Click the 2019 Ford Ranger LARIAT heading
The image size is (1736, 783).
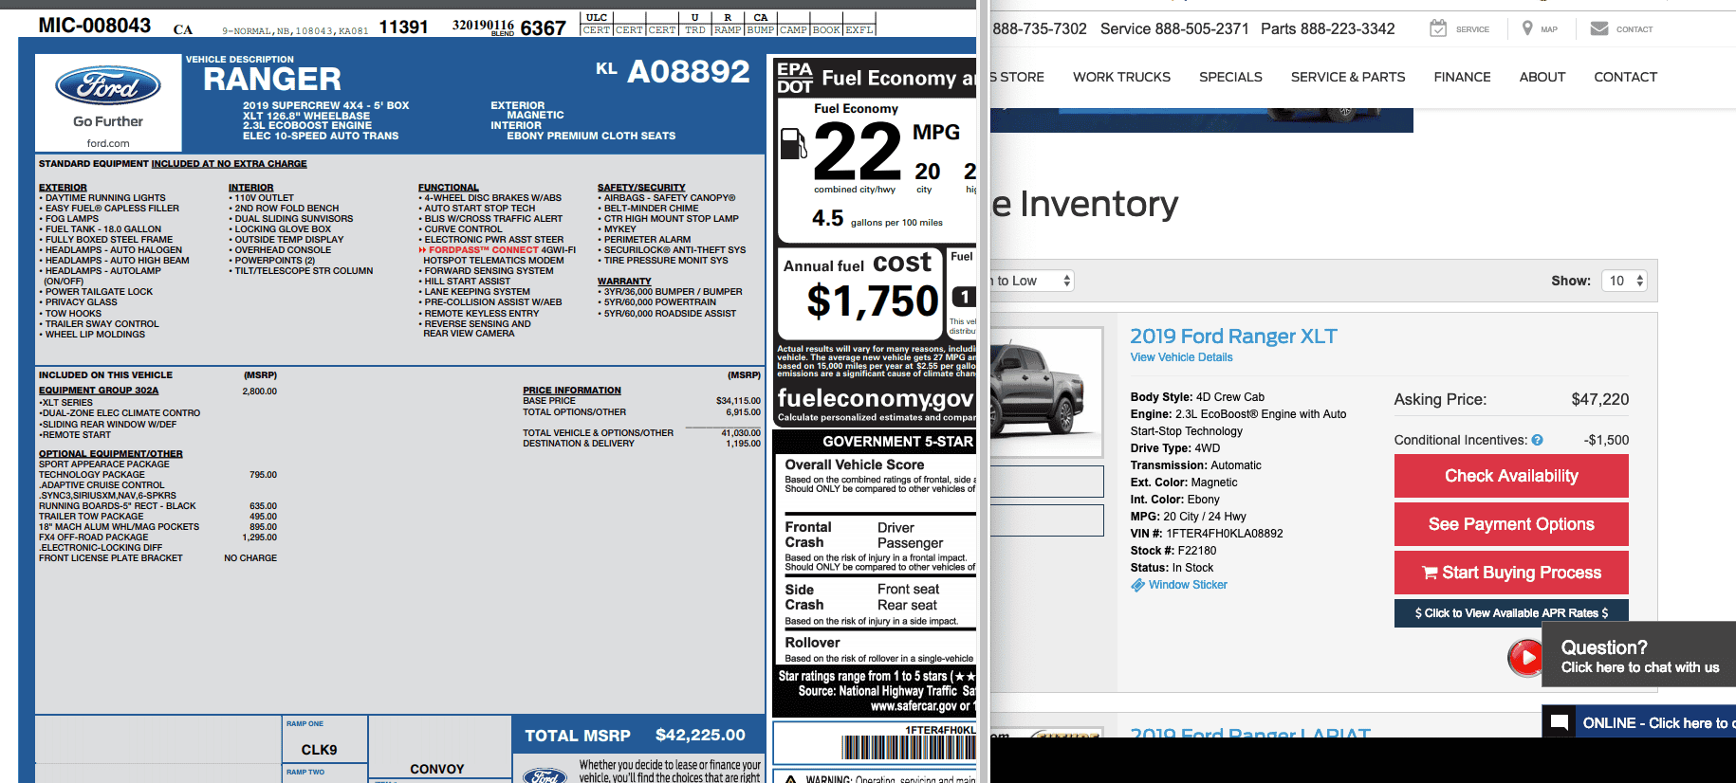click(x=1250, y=732)
